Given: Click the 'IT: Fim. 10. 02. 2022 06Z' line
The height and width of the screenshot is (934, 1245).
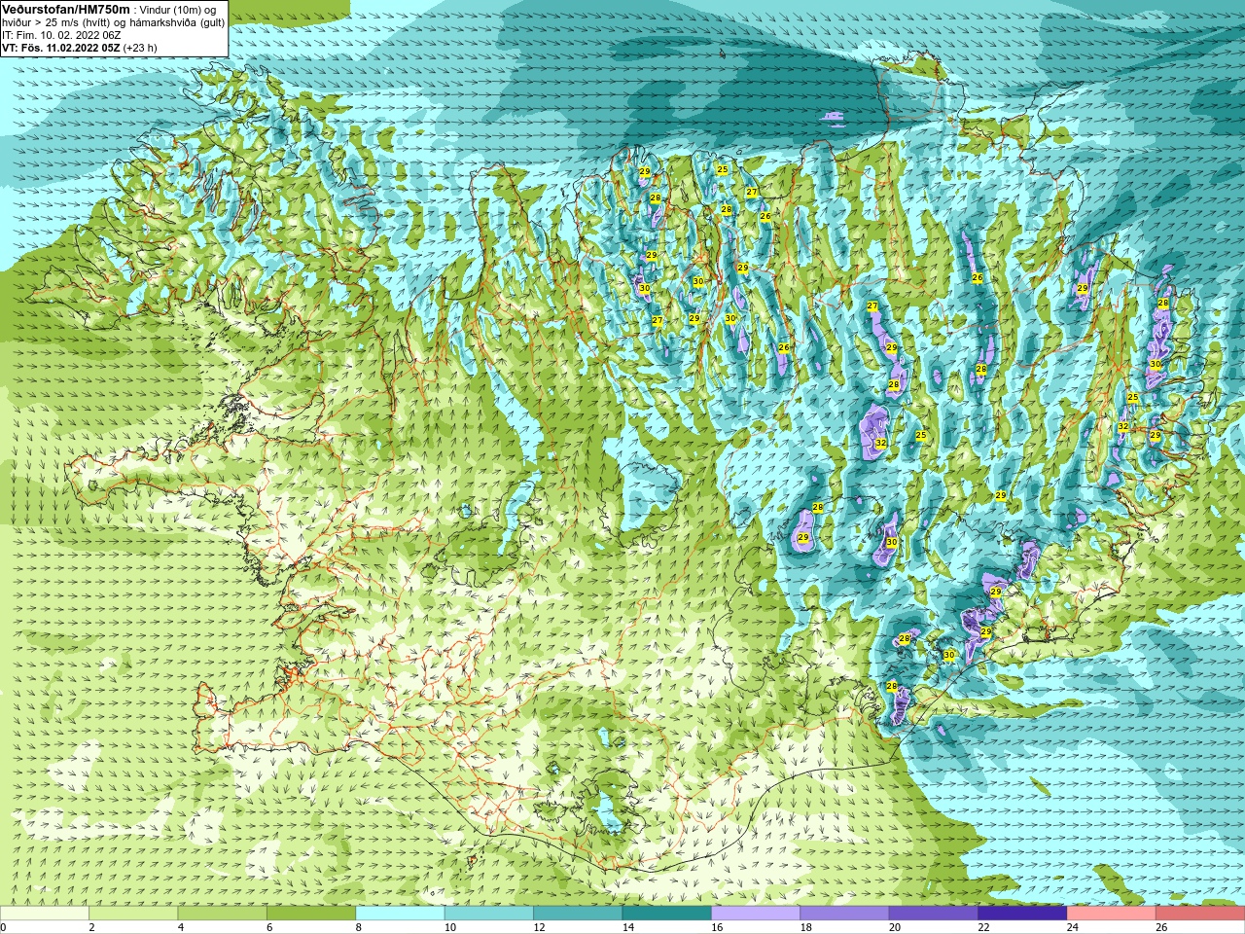Looking at the screenshot, I should (x=61, y=34).
